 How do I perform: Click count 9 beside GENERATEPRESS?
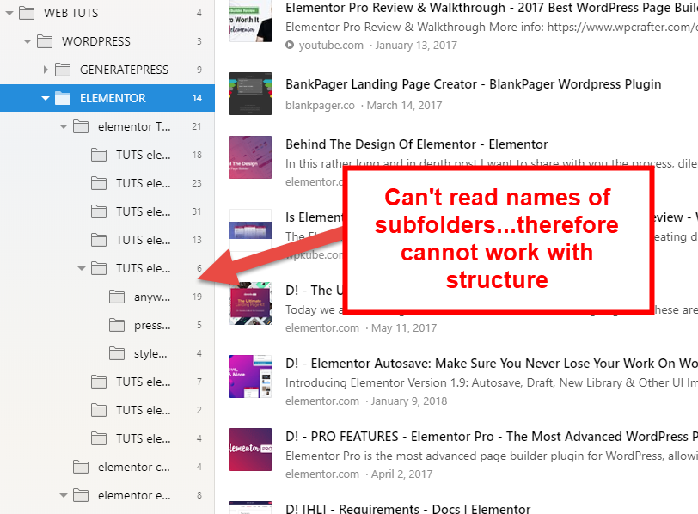pos(199,70)
